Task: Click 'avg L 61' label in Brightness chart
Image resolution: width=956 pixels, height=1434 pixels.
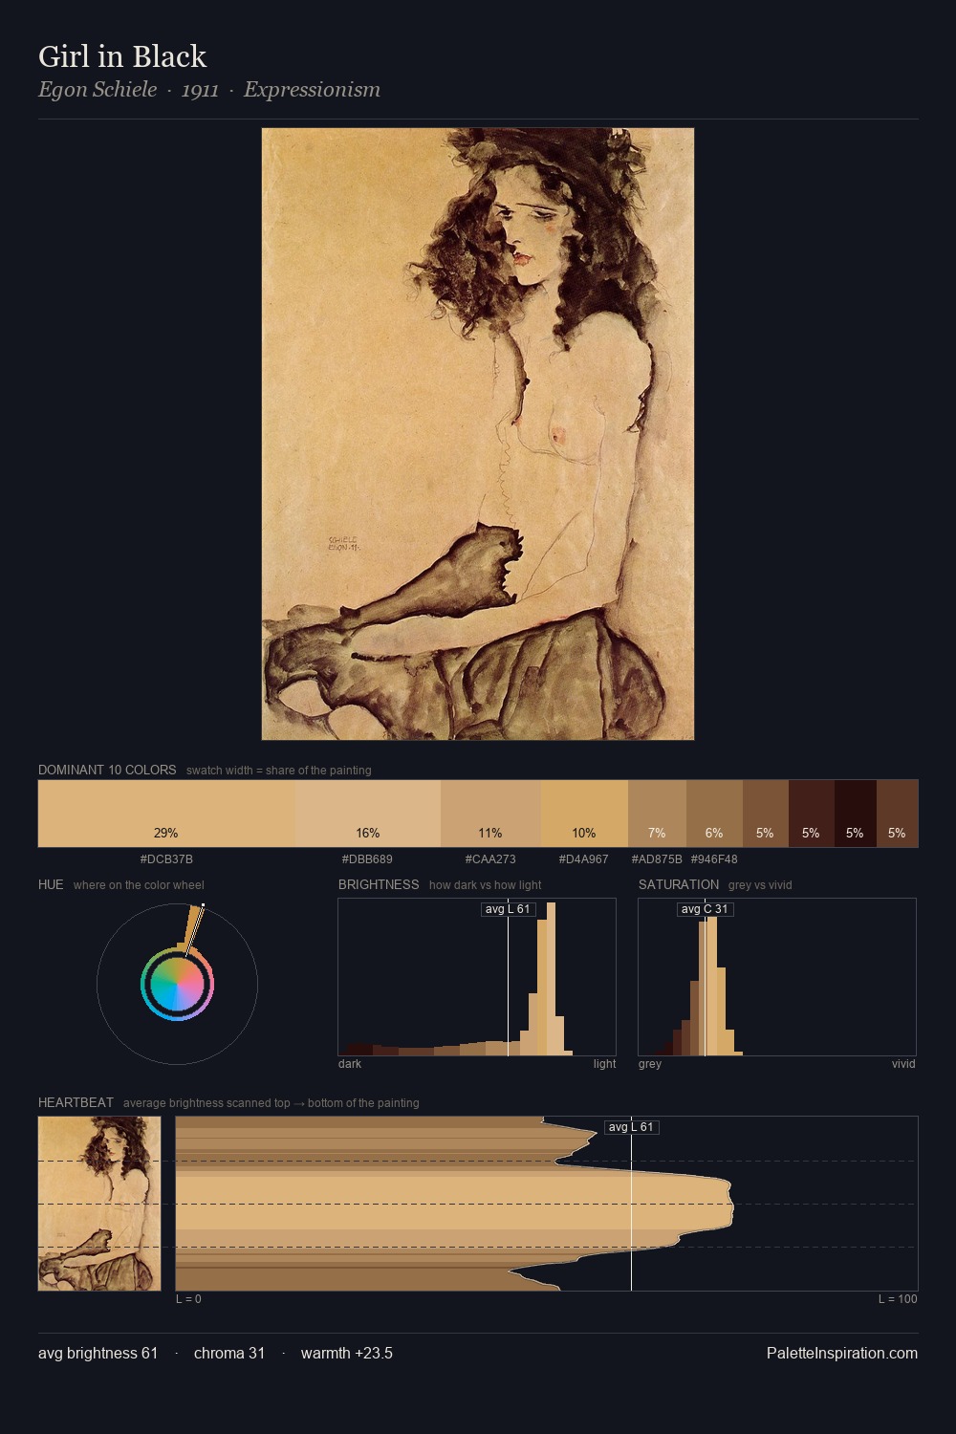Action: (x=508, y=909)
